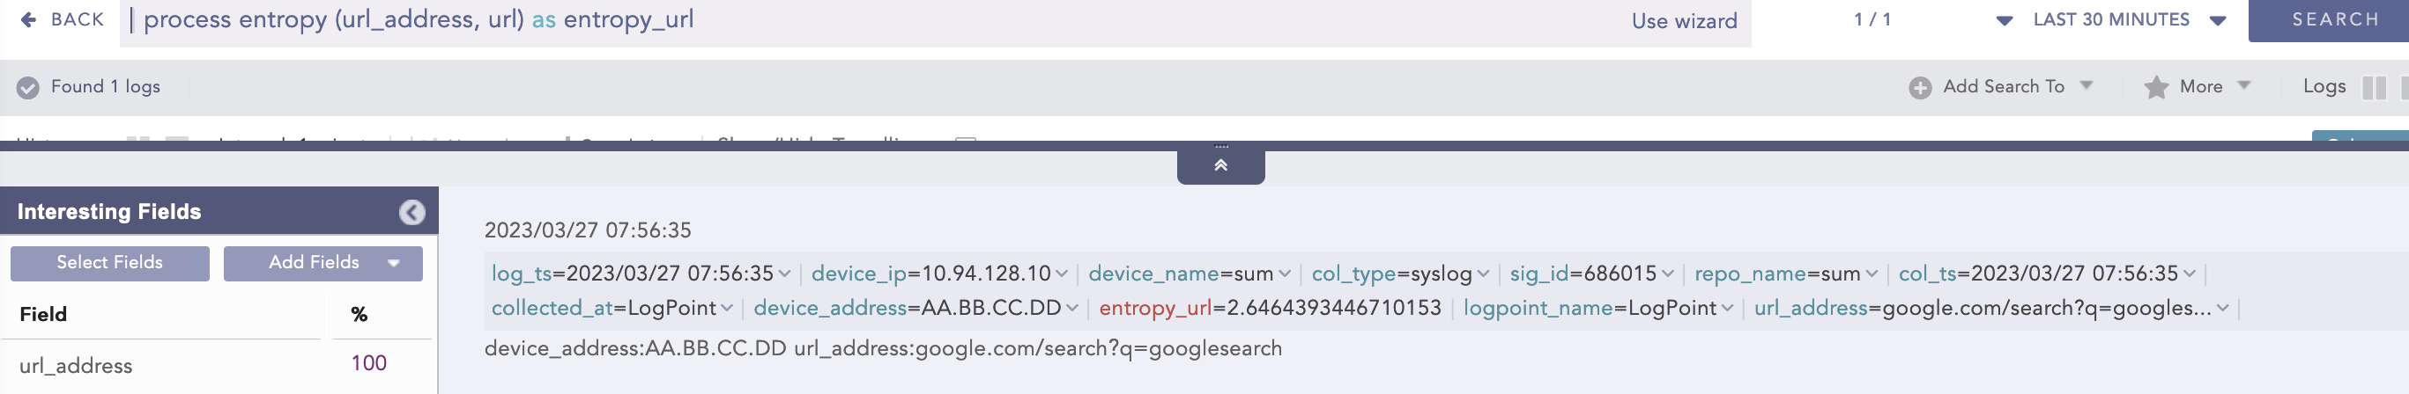2409x394 pixels.
Task: Click the More star icon
Action: tap(2155, 87)
